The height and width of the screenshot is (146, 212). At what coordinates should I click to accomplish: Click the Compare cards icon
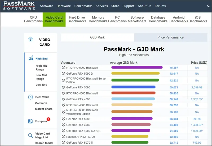pos(30,121)
